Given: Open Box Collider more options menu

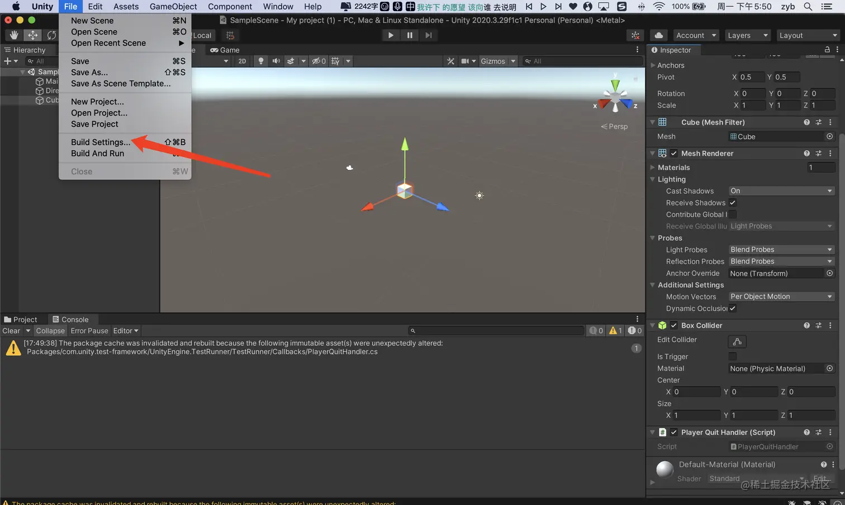Looking at the screenshot, I should 830,325.
